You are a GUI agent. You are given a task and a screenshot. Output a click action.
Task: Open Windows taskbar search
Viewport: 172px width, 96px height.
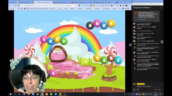pyautogui.click(x=15, y=94)
